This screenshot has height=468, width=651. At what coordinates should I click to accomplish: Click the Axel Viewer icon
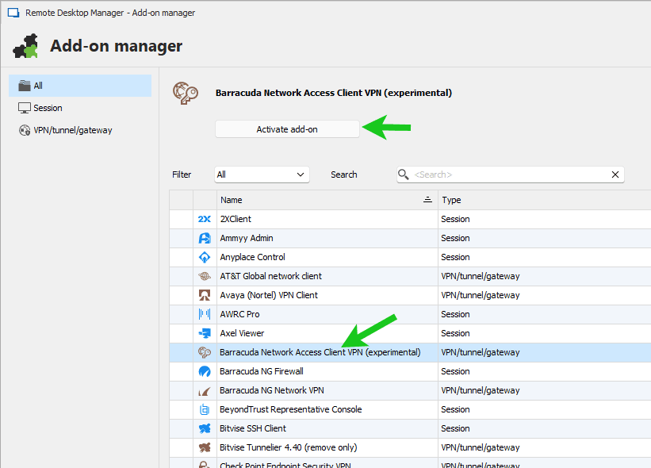204,333
